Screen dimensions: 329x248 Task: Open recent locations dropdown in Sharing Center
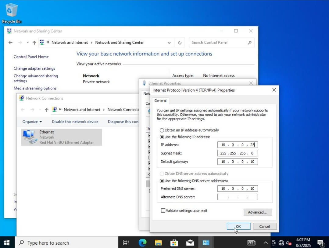pos(28,43)
